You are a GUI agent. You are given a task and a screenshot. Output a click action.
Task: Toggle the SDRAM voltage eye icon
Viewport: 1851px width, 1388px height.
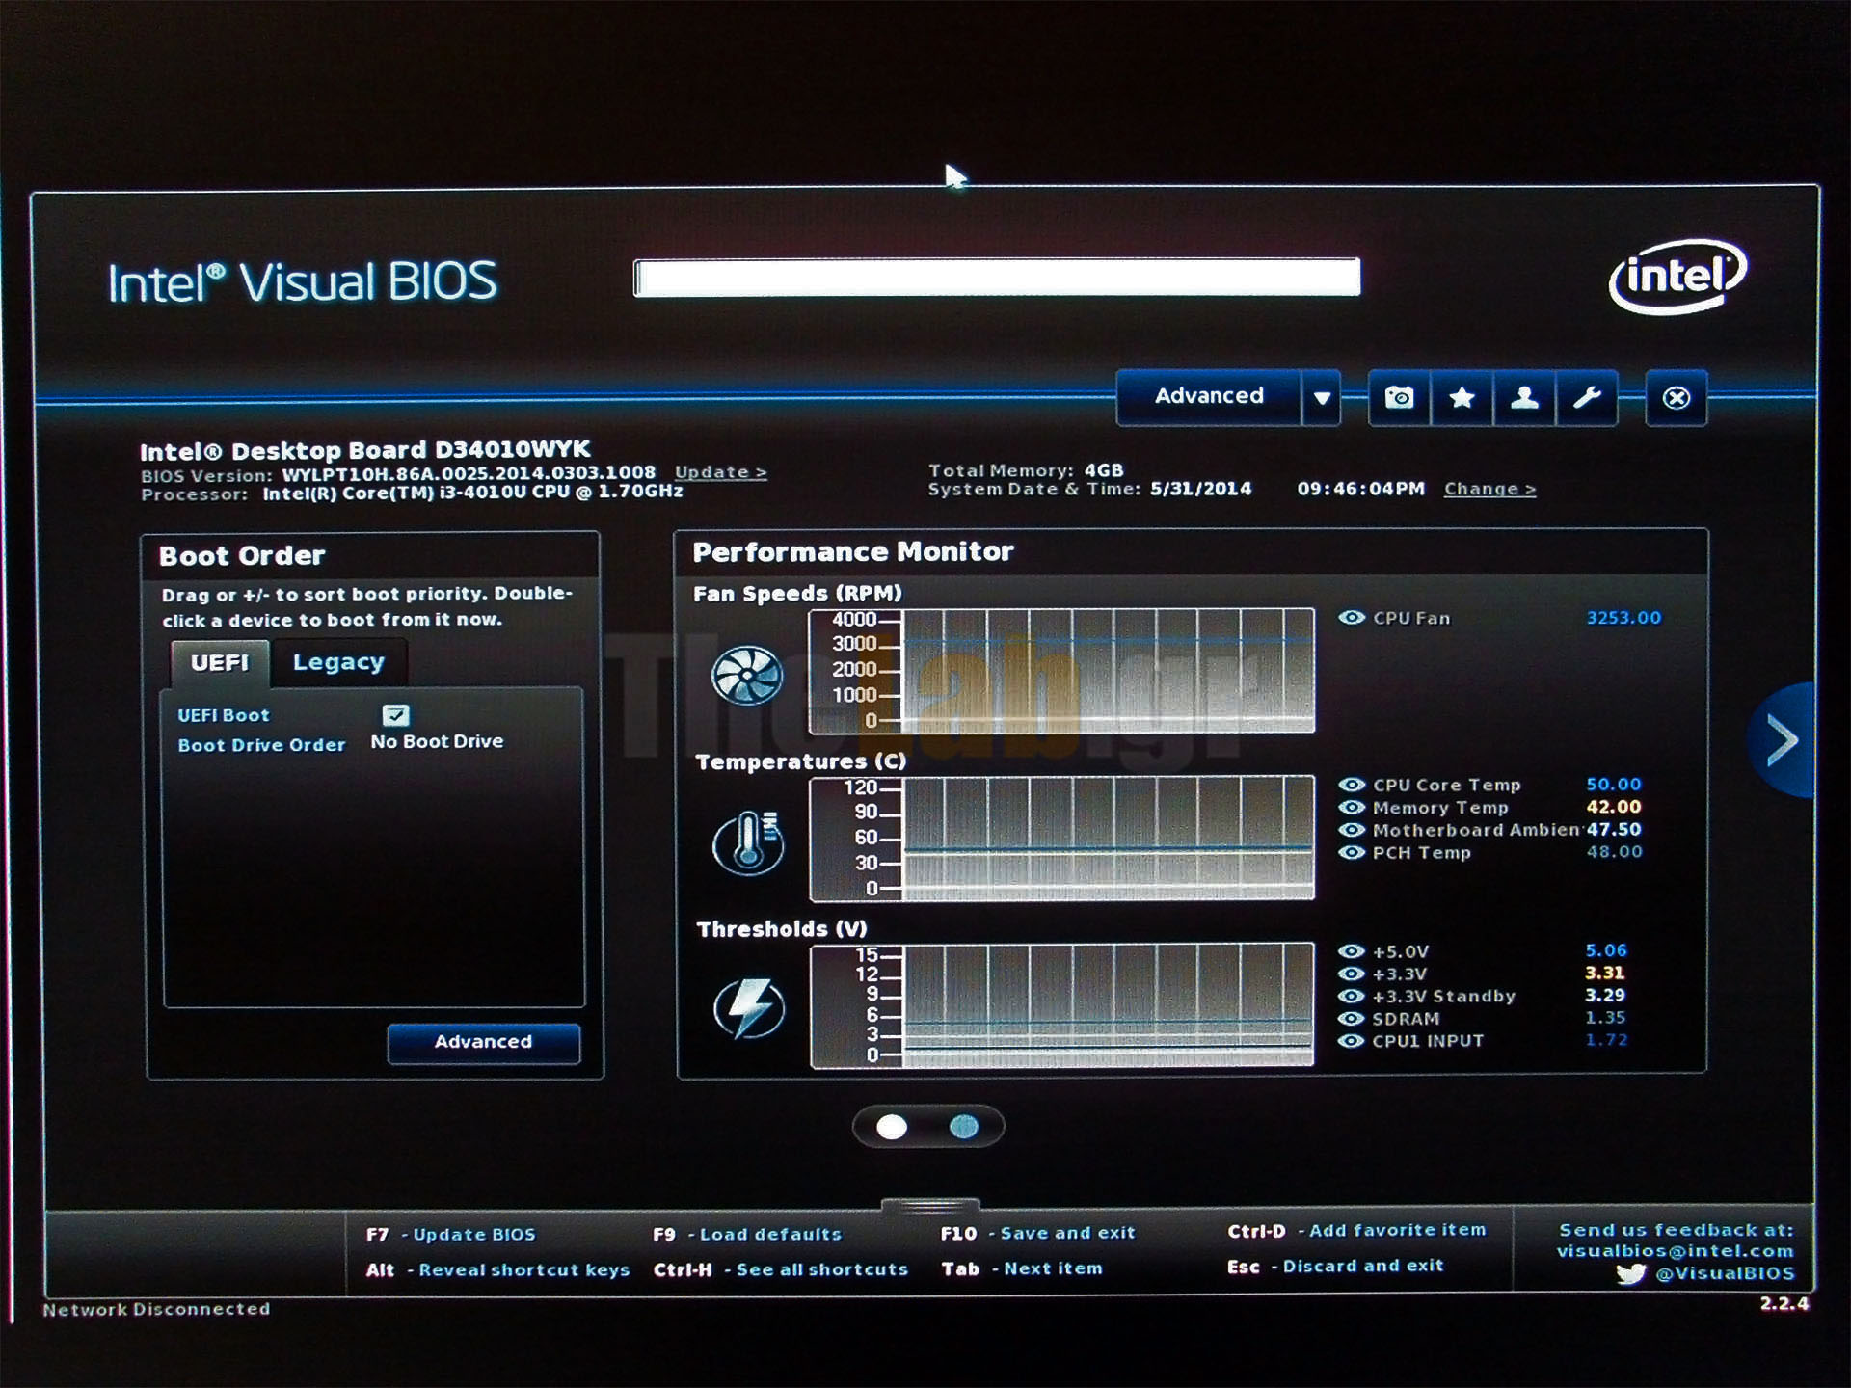(x=1352, y=1019)
